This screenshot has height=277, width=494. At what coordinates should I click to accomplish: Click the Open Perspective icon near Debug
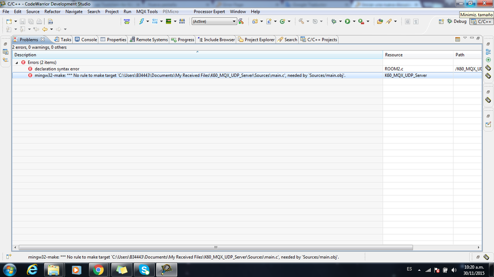click(441, 21)
